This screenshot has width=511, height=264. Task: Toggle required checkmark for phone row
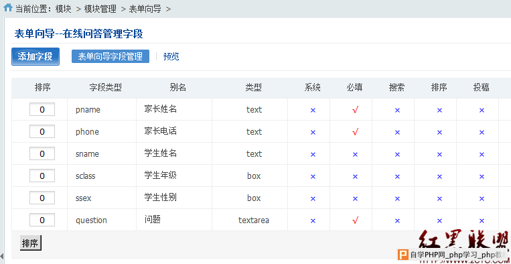tap(355, 132)
